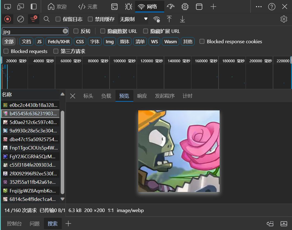Switch to the 控制台 drawer tab
The height and width of the screenshot is (230, 292).
coord(14,223)
